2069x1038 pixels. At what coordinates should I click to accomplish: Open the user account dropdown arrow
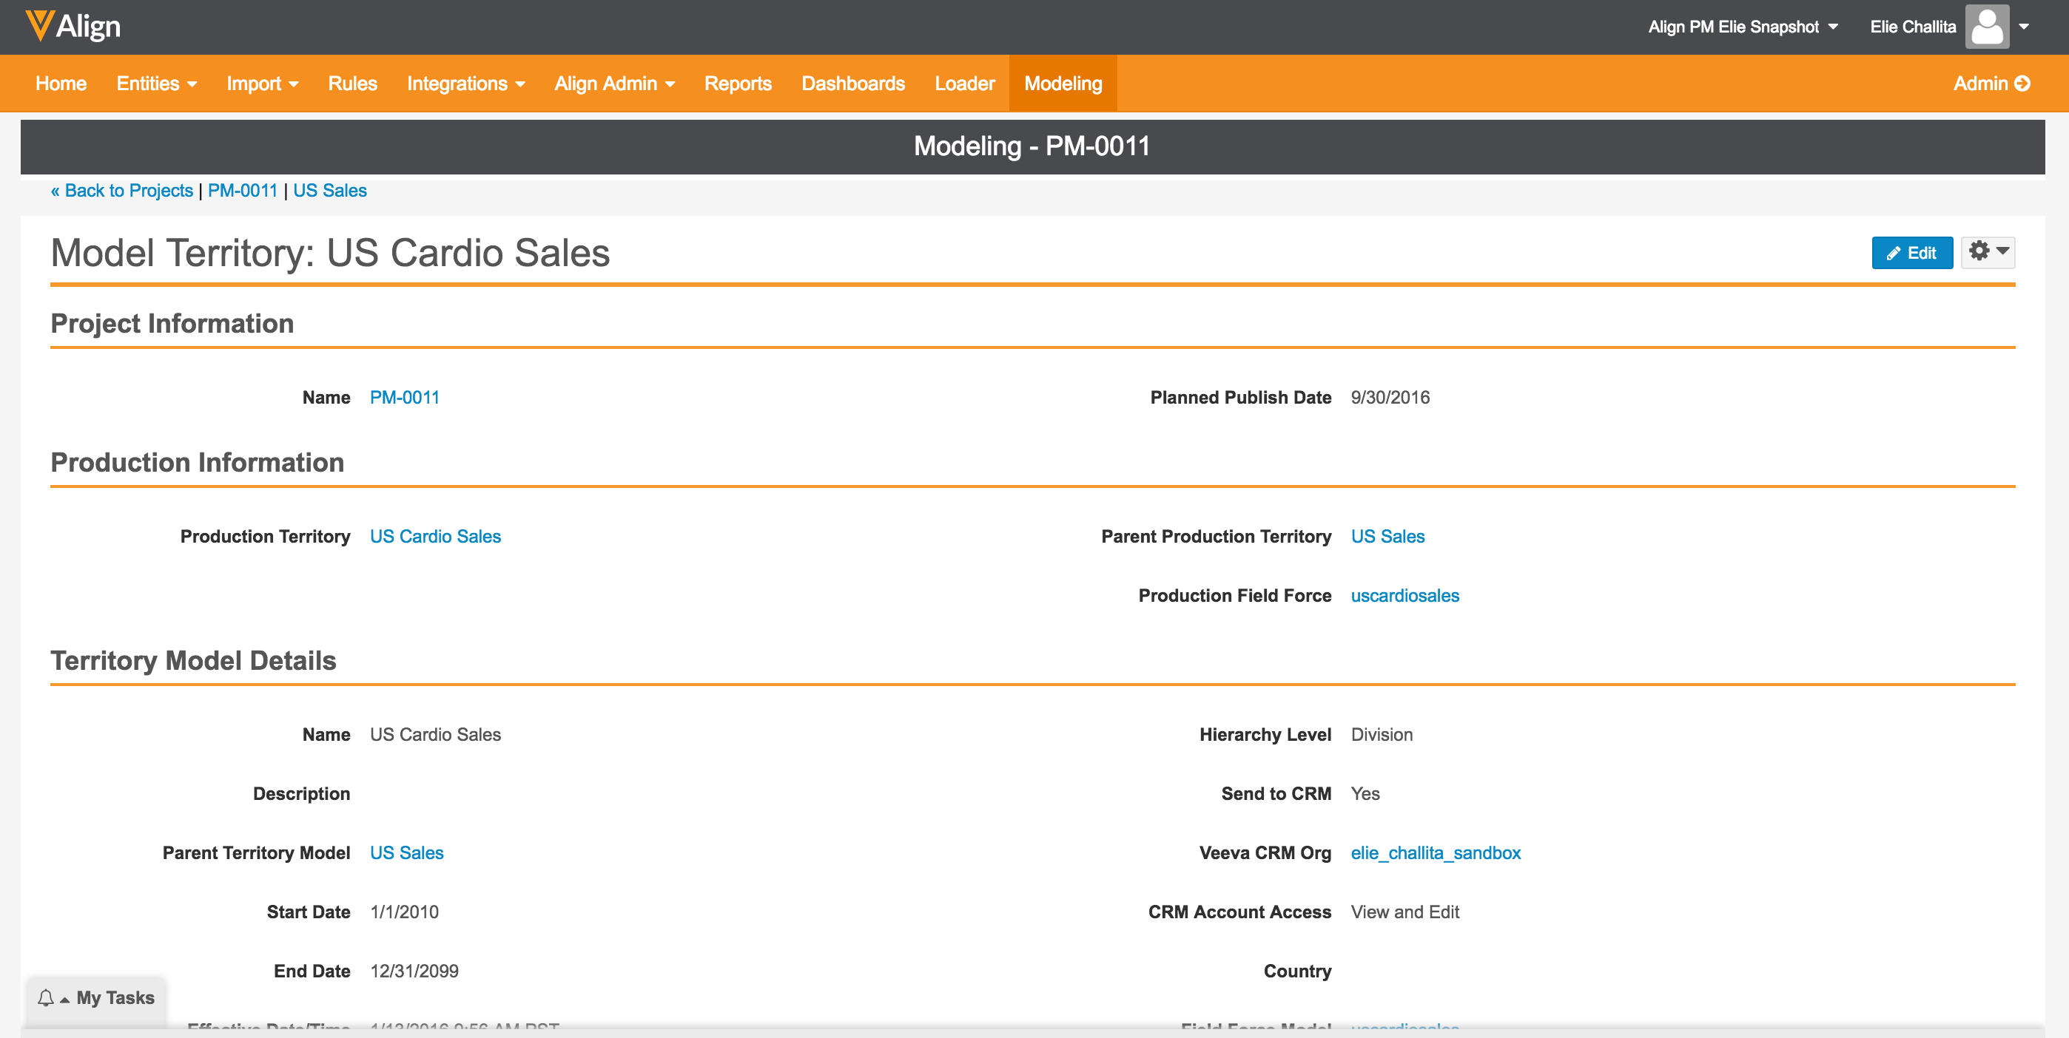2024,27
